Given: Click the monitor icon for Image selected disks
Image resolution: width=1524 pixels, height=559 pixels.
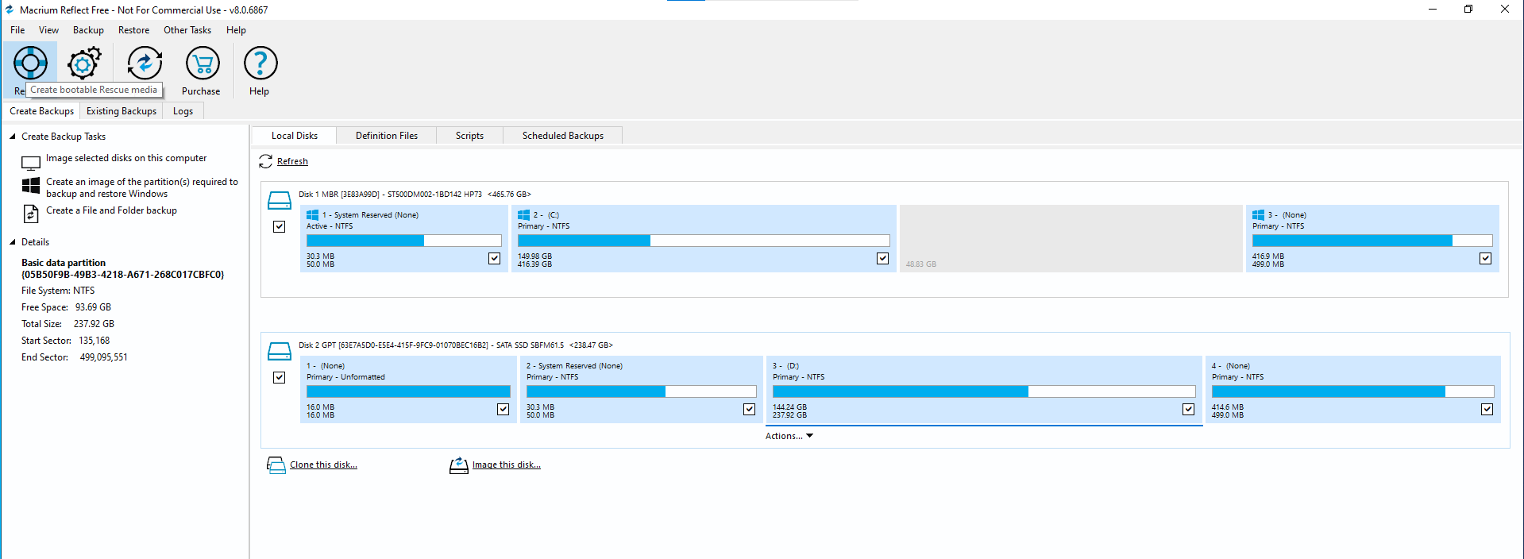Looking at the screenshot, I should coord(31,163).
